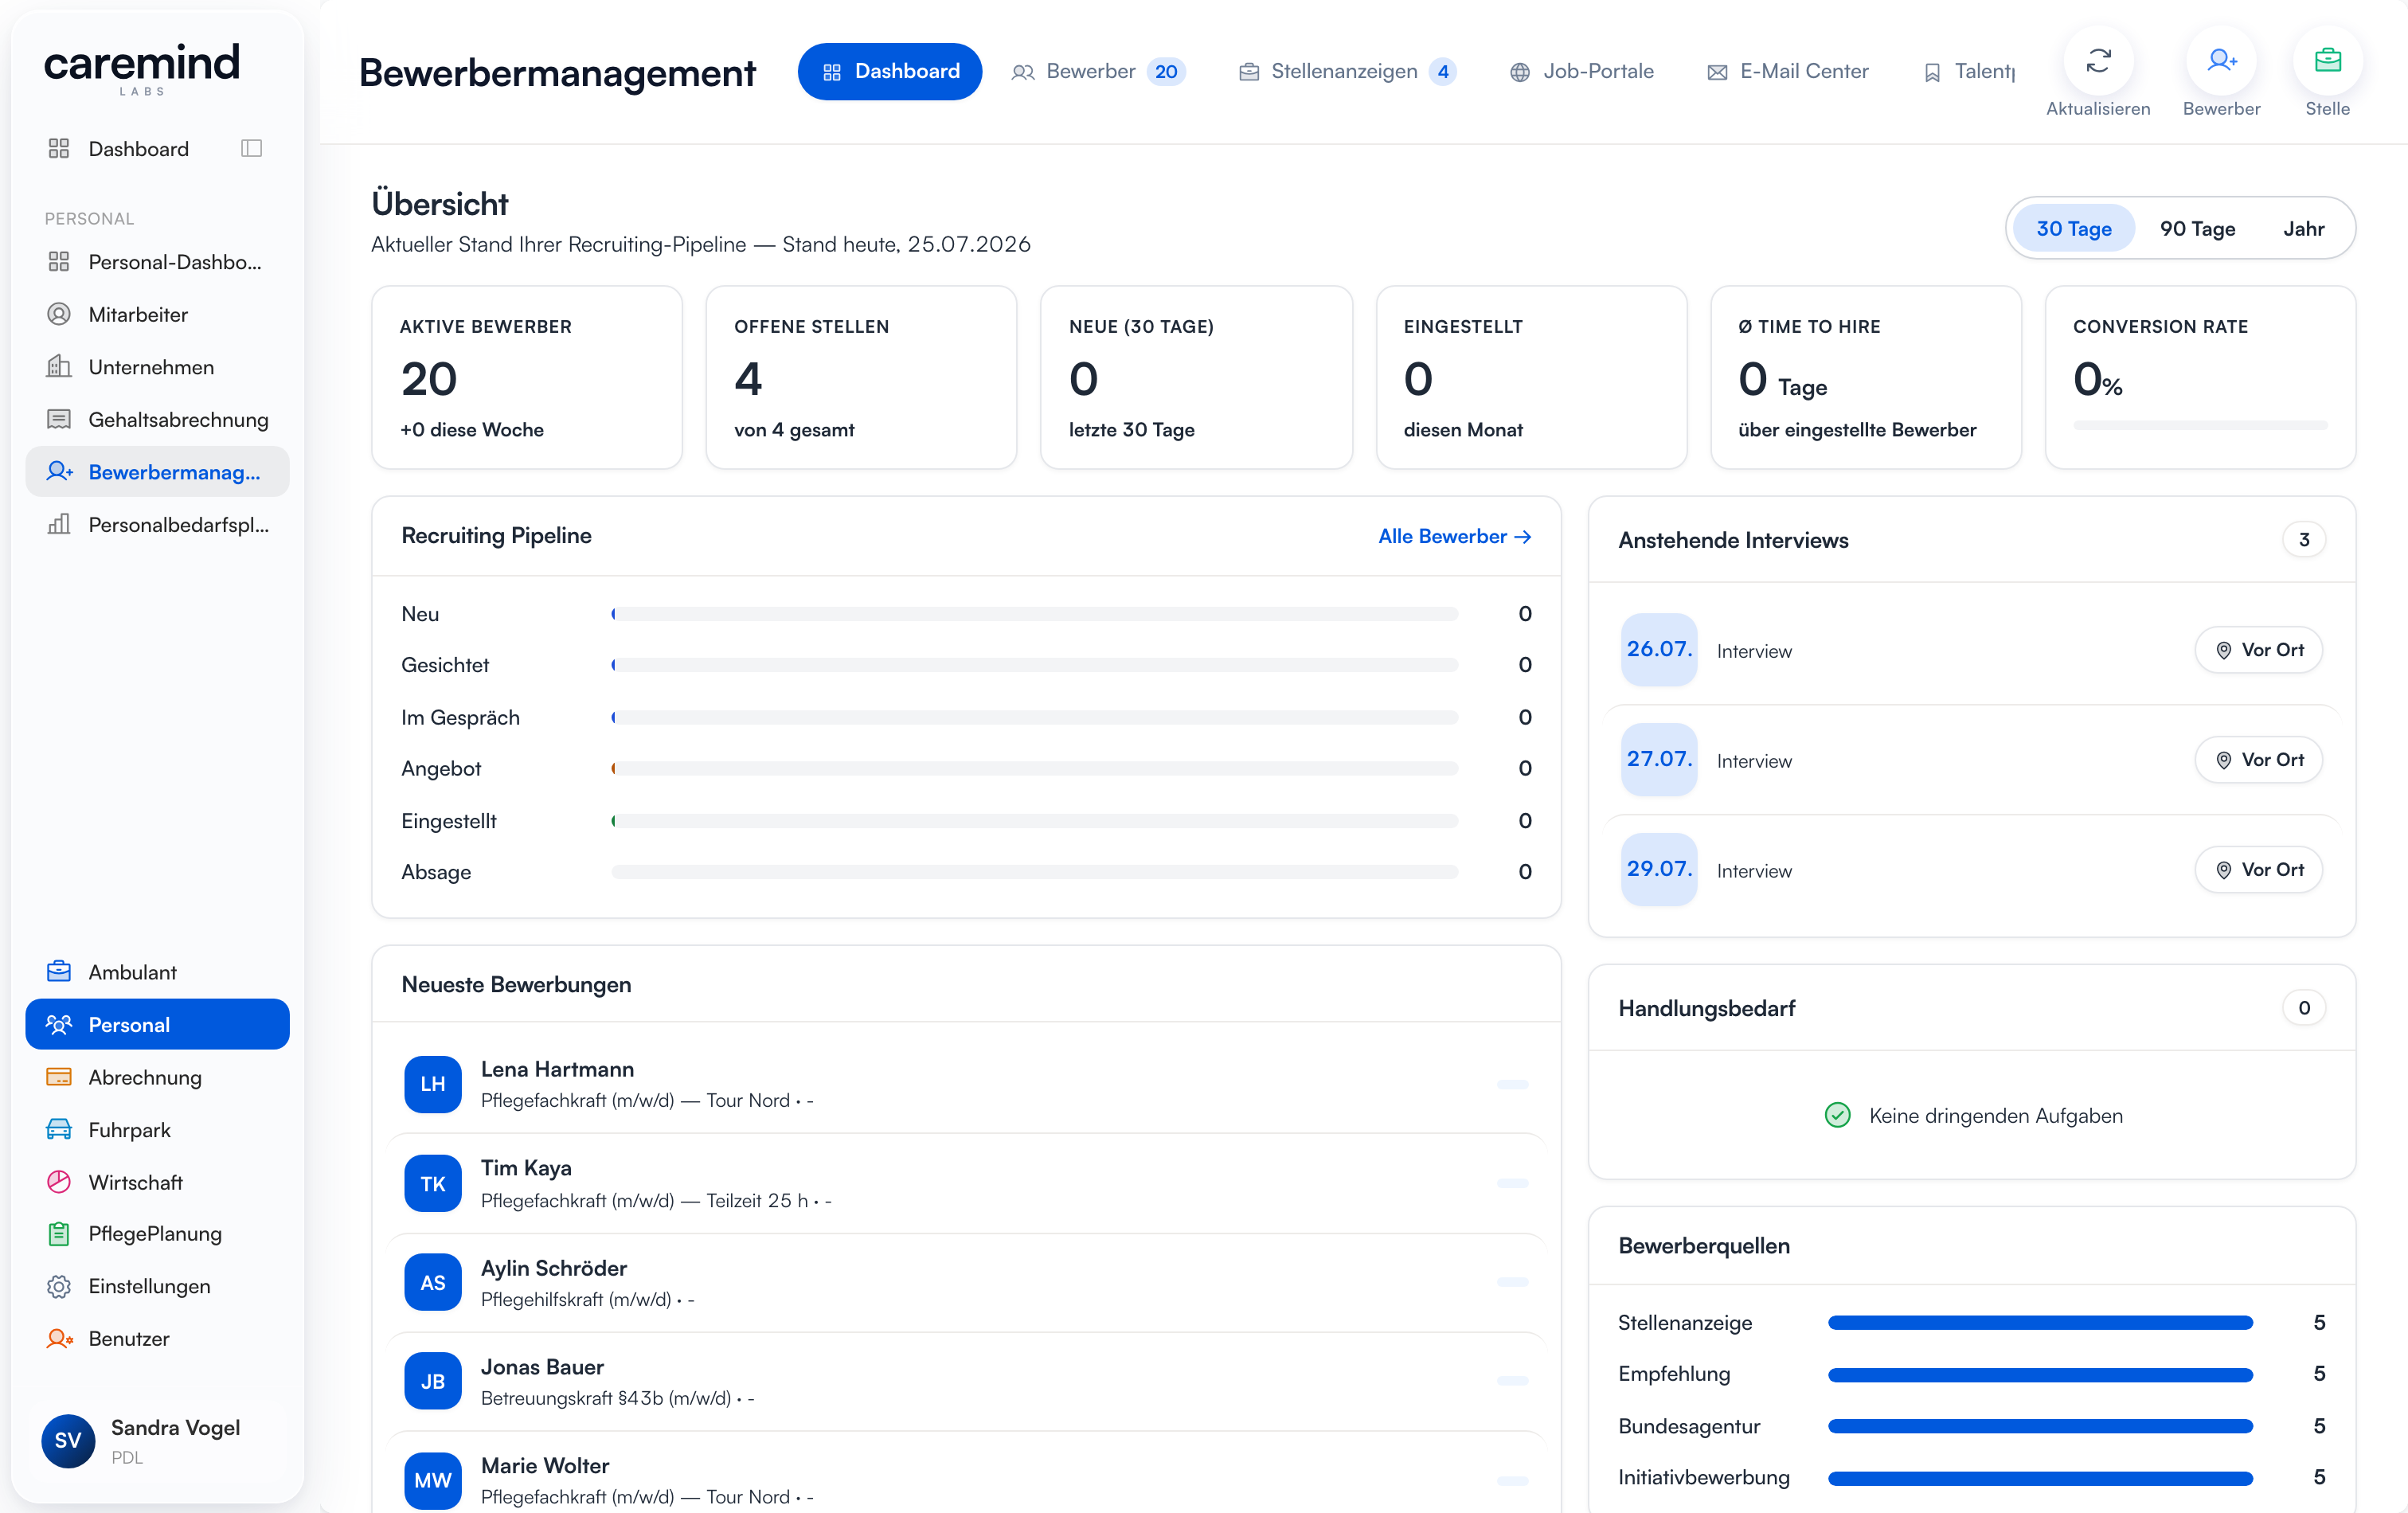
Task: Click the Aktualisieren refresh icon
Action: 2097,61
